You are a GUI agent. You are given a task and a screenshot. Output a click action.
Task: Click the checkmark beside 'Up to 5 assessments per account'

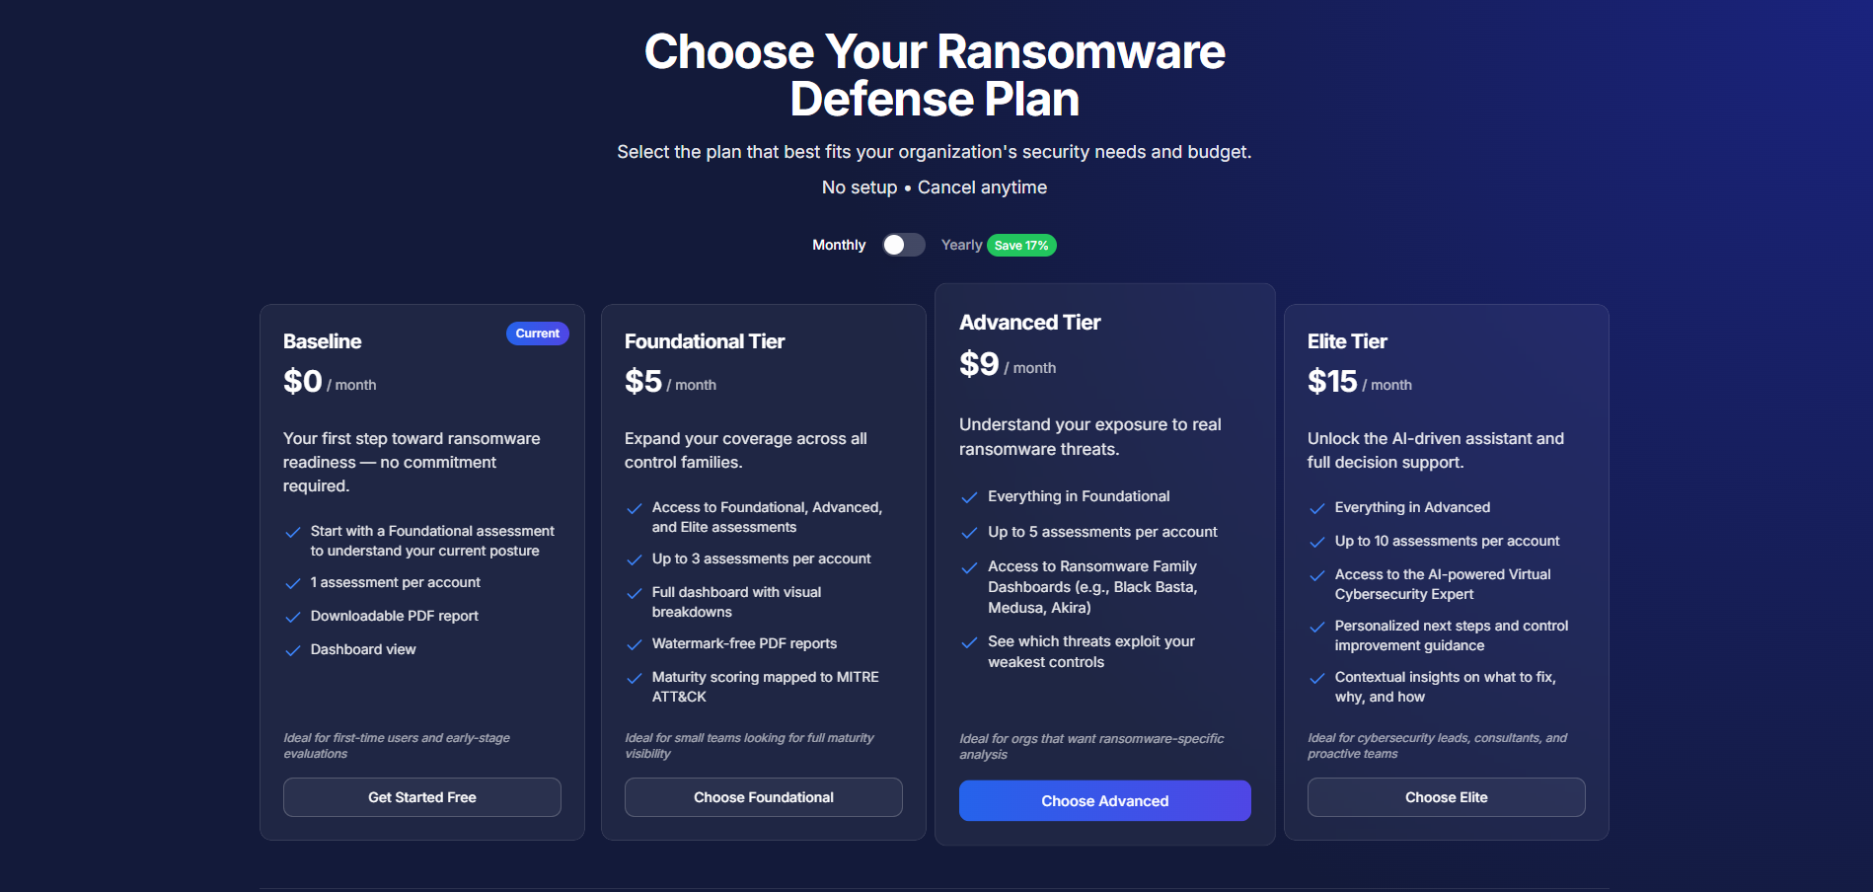[x=969, y=532]
